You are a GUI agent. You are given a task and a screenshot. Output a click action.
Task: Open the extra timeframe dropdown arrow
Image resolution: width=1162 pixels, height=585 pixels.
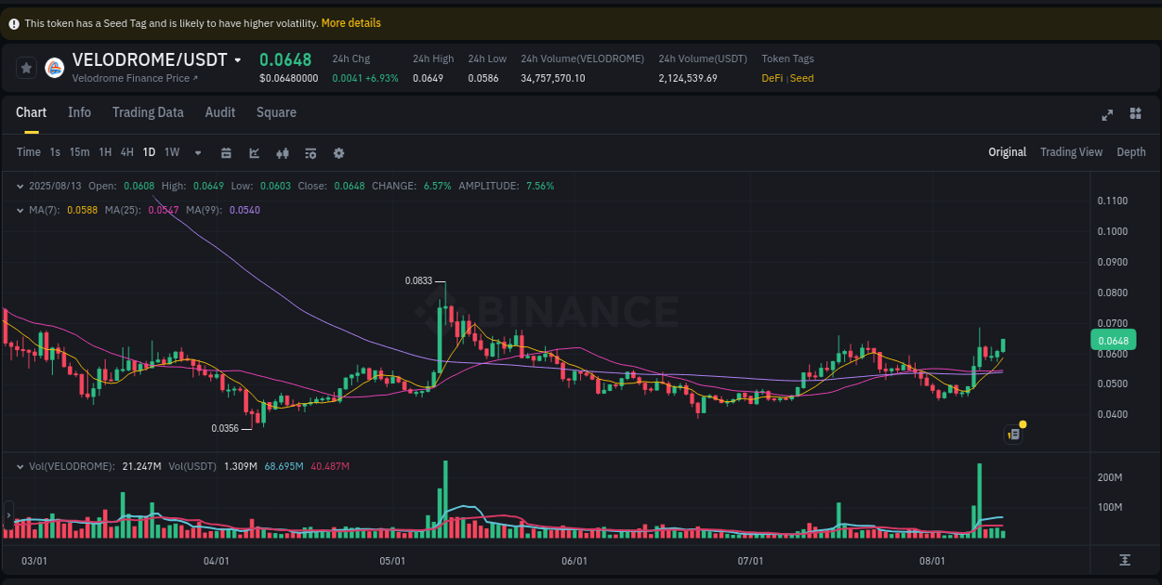click(197, 152)
